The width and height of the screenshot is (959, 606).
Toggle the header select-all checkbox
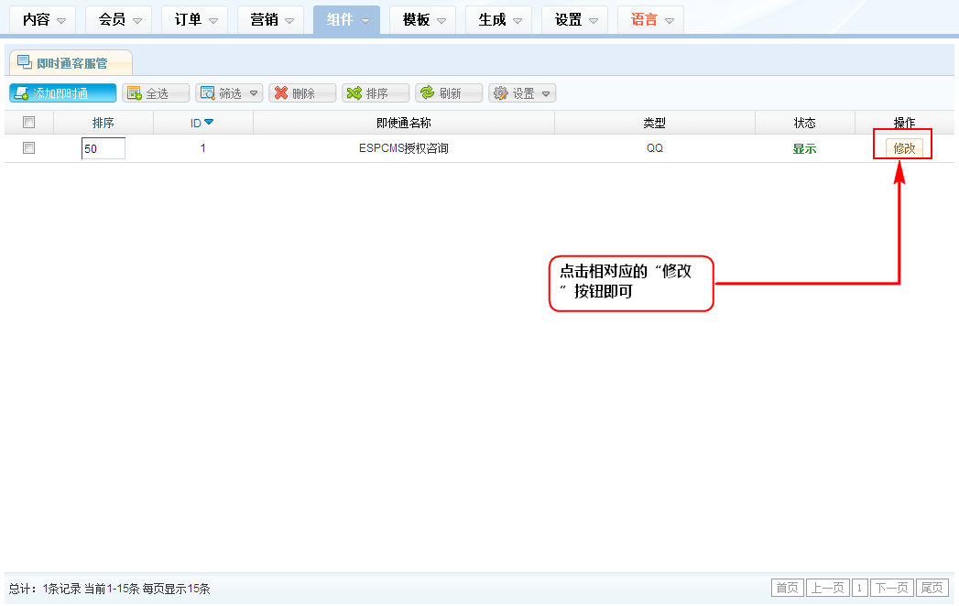(28, 123)
